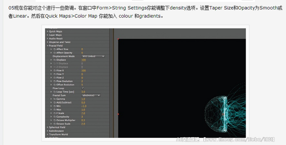Click the F Scale stopwatch icon
The width and height of the screenshot is (286, 145).
[x=55, y=113]
